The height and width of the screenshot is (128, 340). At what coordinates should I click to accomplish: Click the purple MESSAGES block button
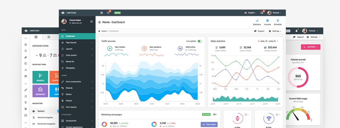[40, 91]
